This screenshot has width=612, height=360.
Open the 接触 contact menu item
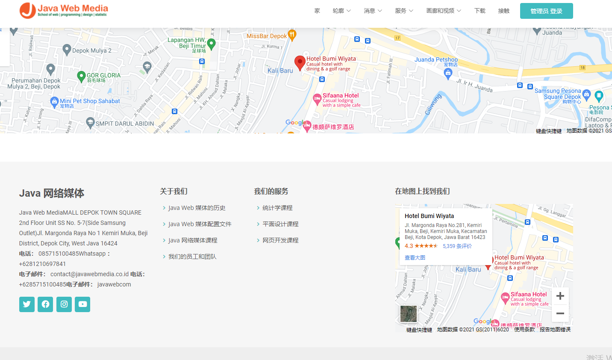[504, 11]
